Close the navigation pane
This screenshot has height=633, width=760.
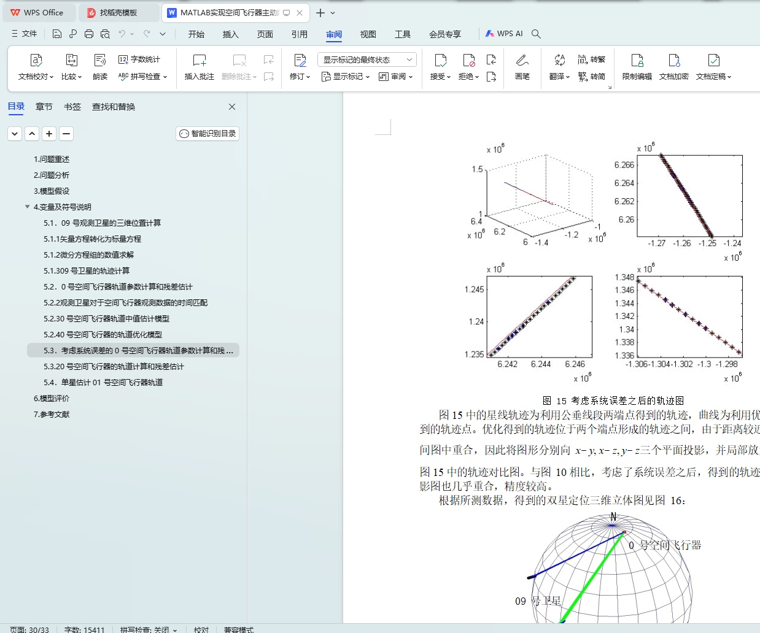point(232,107)
